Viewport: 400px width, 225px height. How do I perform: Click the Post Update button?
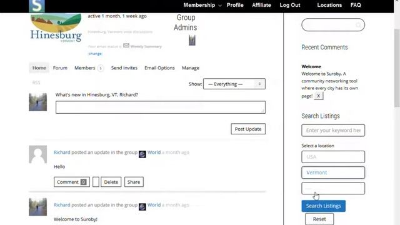coord(248,129)
